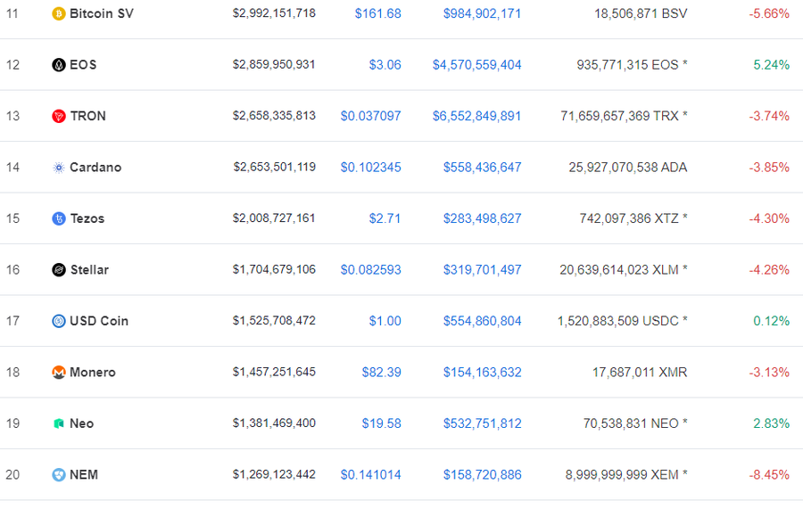Select USD Coin market cap $1,525,708,472
The image size is (803, 509).
(274, 320)
